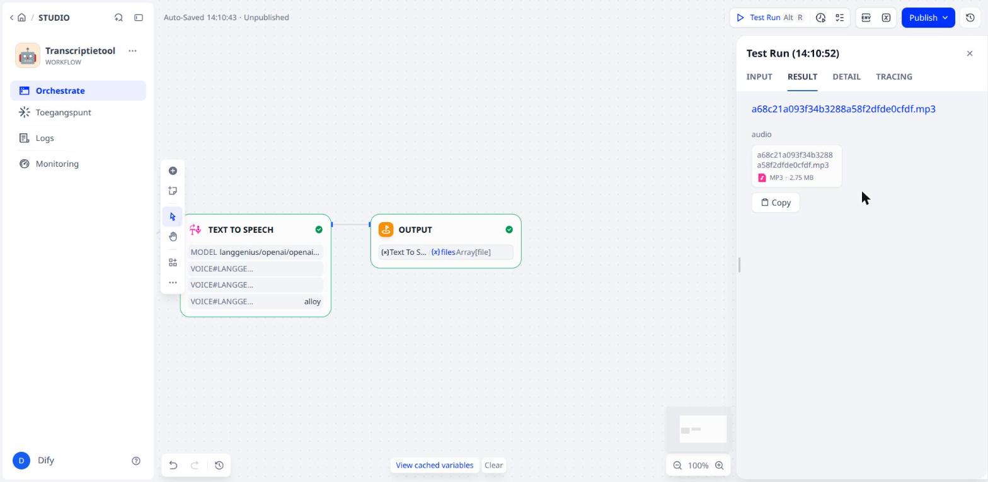Click the TEXT TO SPEECH node title
Viewport: 988px width, 482px height.
pyautogui.click(x=241, y=230)
